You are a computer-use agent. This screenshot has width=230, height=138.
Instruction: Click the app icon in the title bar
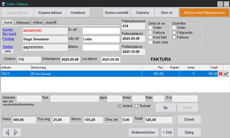click(x=3, y=4)
